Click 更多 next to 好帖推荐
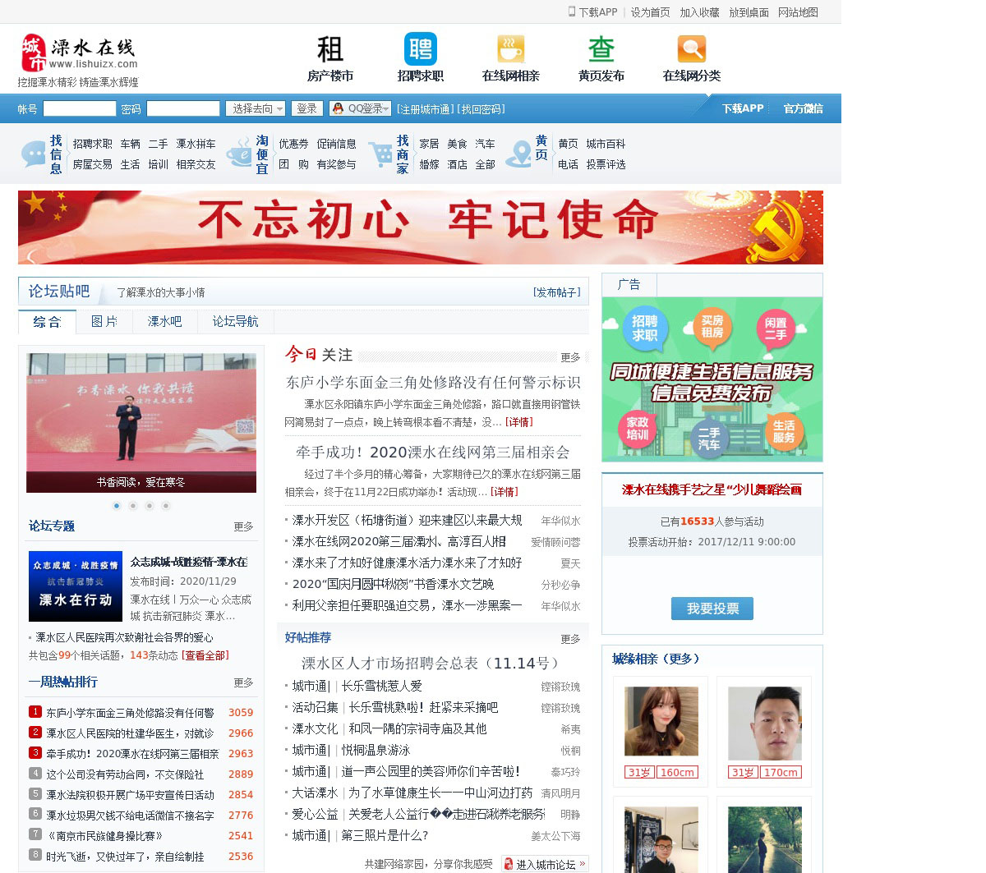The image size is (986, 873). pos(570,639)
